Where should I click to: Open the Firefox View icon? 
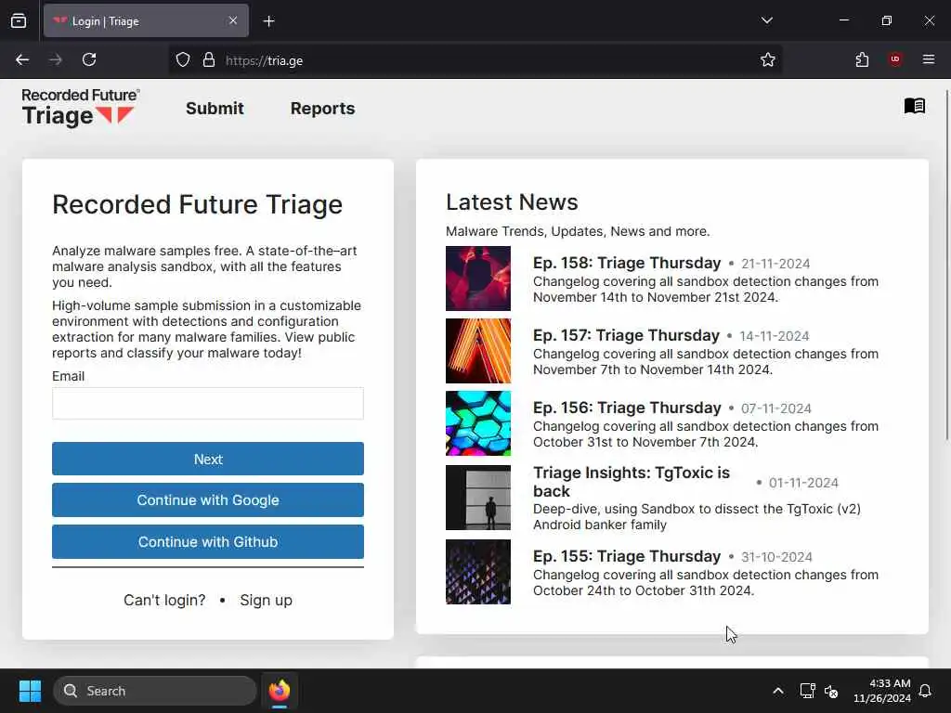19,21
